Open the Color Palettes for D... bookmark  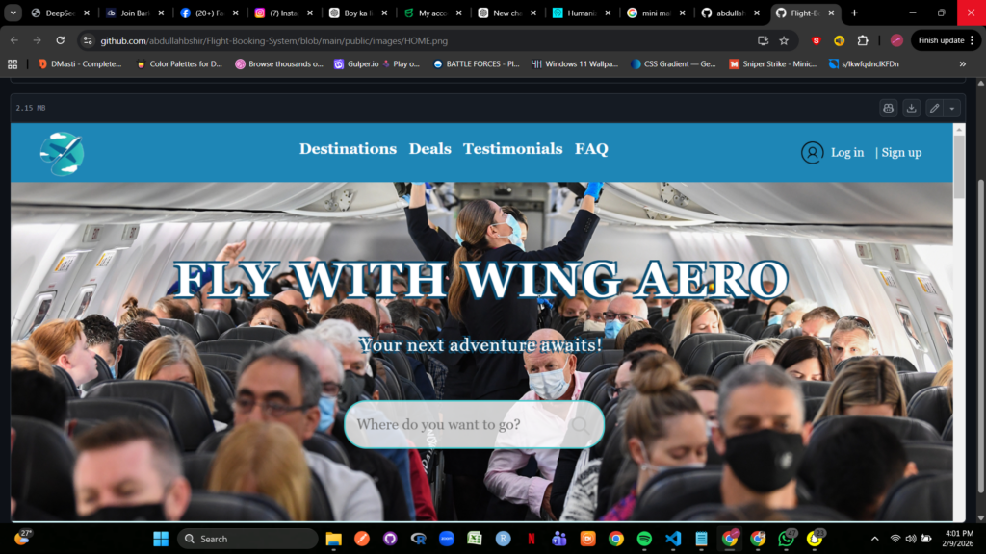click(179, 64)
